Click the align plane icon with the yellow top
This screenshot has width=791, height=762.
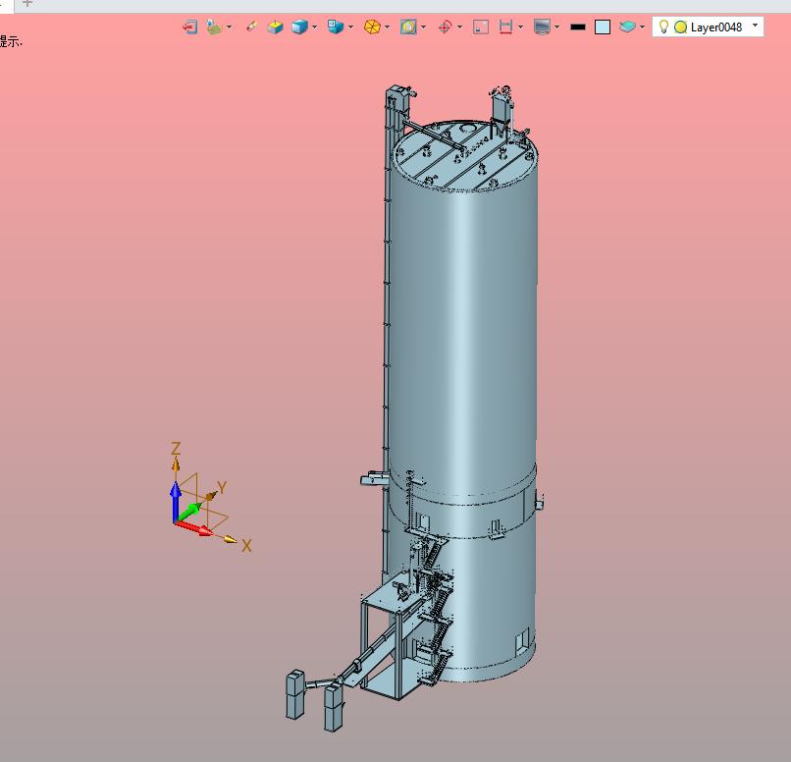pyautogui.click(x=275, y=27)
